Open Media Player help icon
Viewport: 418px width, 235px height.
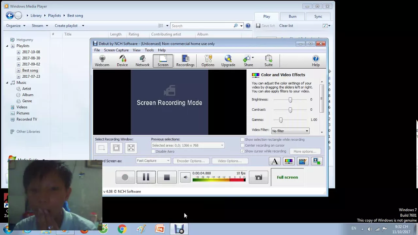[248, 26]
